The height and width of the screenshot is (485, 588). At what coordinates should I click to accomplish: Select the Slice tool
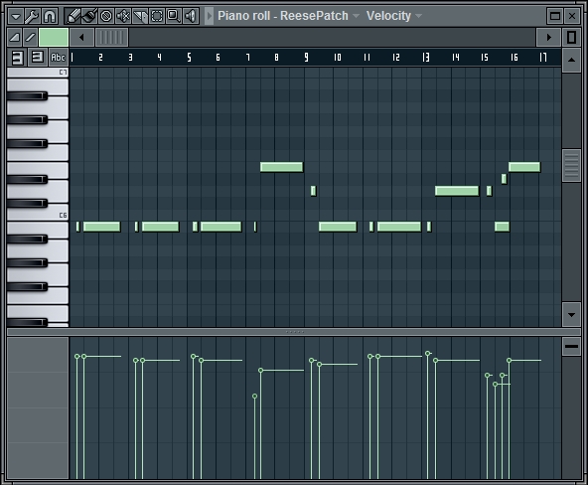(x=140, y=16)
